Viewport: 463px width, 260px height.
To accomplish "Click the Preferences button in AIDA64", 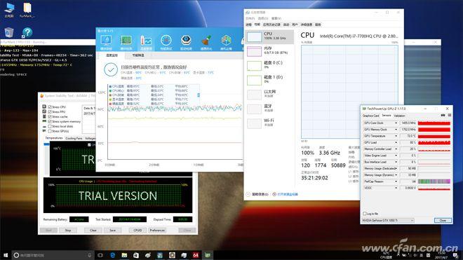I will (x=157, y=230).
